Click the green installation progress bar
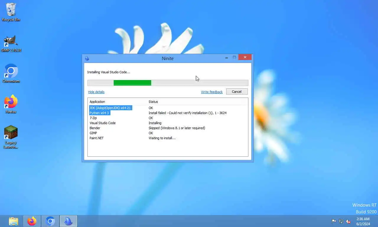 [x=168, y=83]
